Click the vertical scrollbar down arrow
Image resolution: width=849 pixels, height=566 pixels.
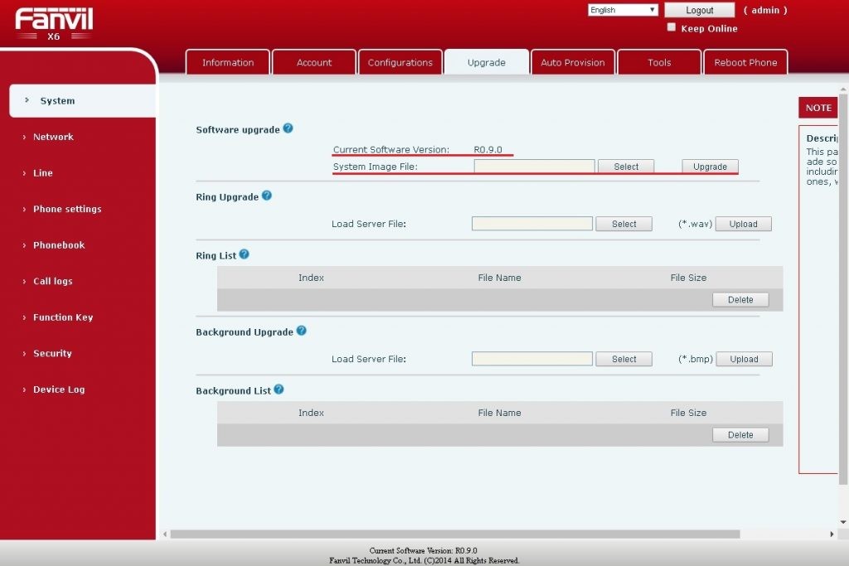(x=843, y=522)
